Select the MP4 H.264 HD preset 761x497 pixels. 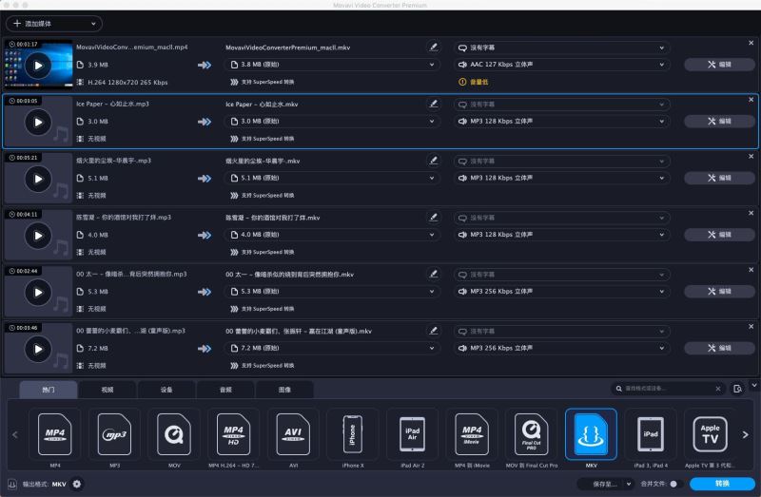233,434
